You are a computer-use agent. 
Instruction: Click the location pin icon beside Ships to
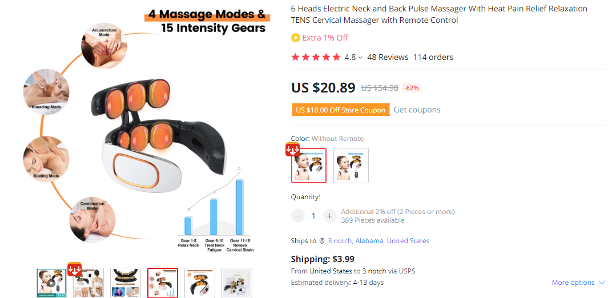(x=322, y=241)
